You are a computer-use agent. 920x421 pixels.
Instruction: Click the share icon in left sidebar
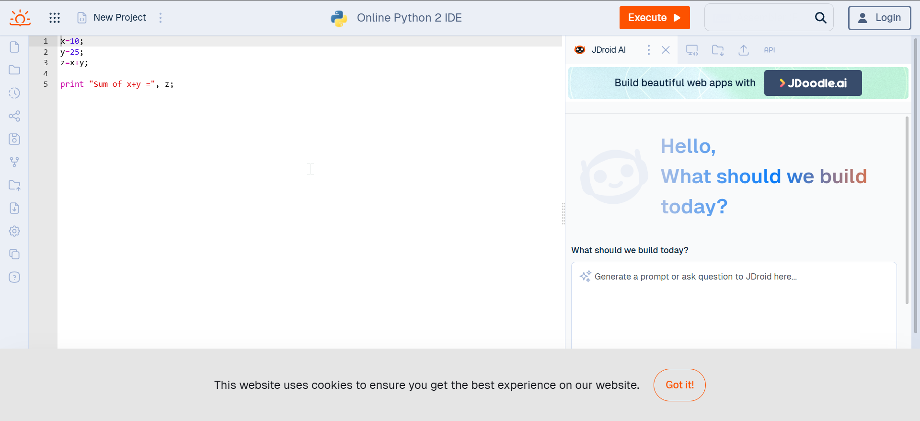click(14, 116)
